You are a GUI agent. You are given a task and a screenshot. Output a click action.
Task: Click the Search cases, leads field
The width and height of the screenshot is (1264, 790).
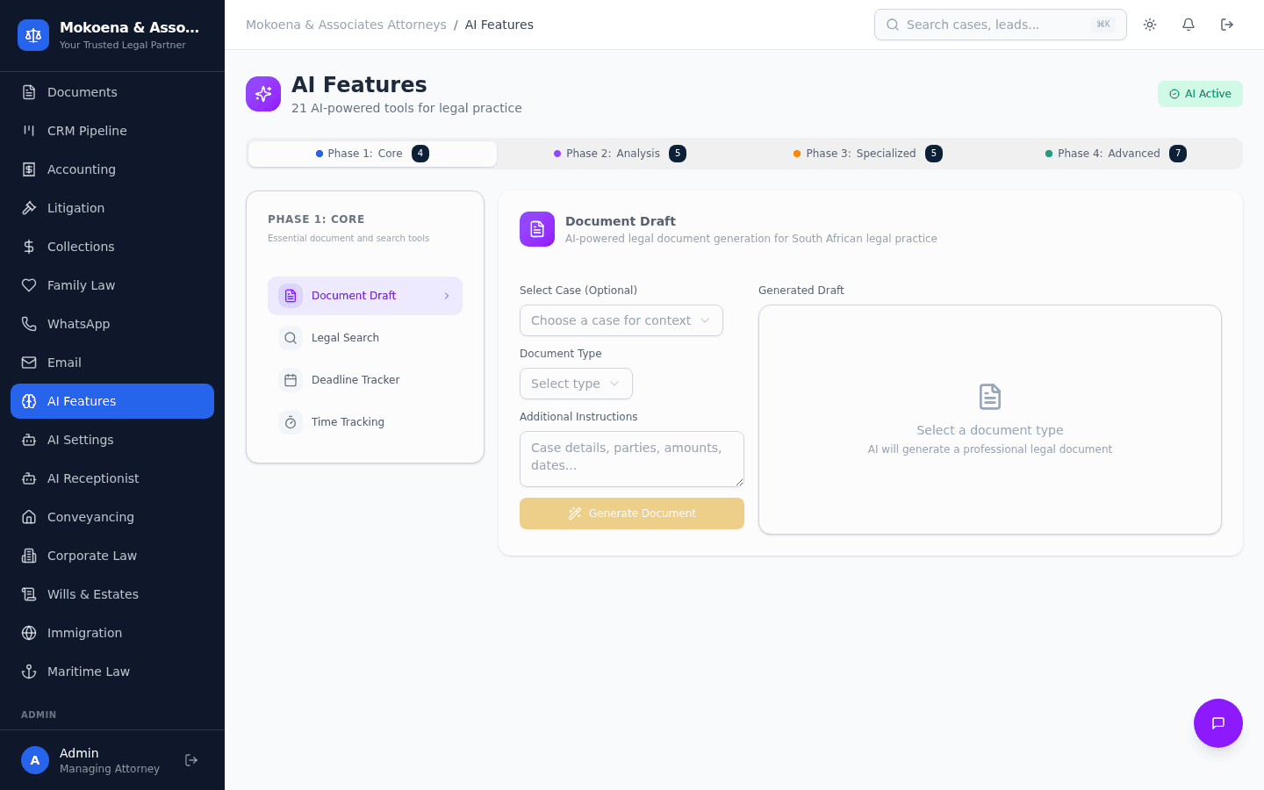[1001, 25]
